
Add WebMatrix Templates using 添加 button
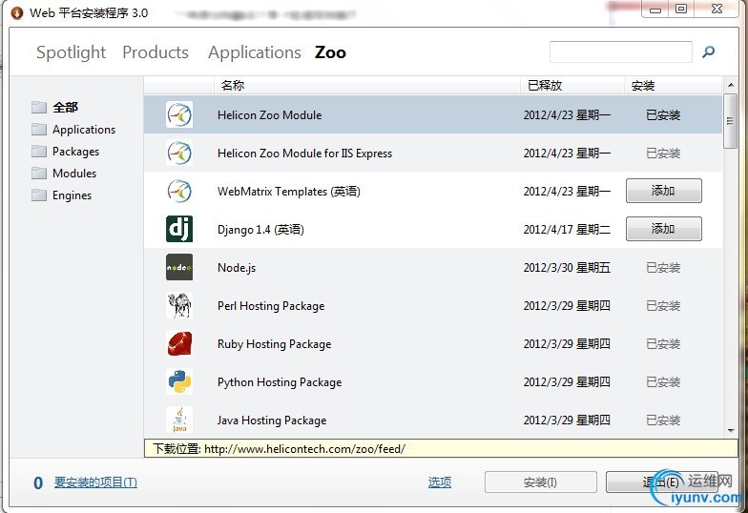(x=663, y=191)
